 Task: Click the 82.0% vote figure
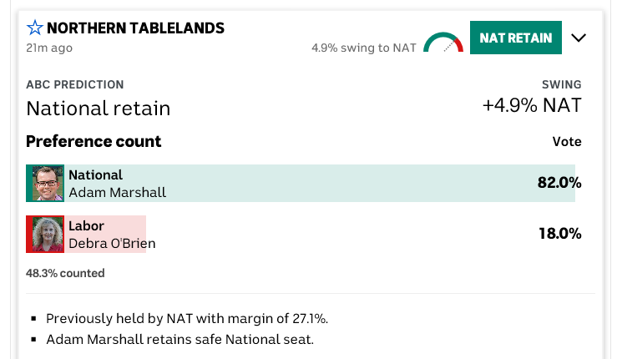(x=559, y=183)
